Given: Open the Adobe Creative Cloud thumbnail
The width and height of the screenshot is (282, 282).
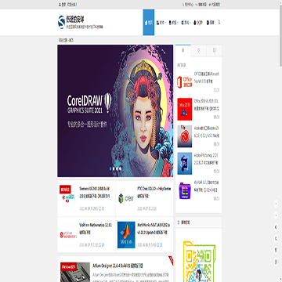Looking at the screenshot, I should tap(185, 136).
